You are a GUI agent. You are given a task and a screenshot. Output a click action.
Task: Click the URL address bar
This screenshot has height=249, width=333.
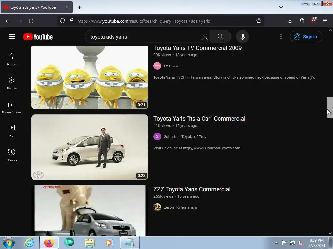(161, 21)
